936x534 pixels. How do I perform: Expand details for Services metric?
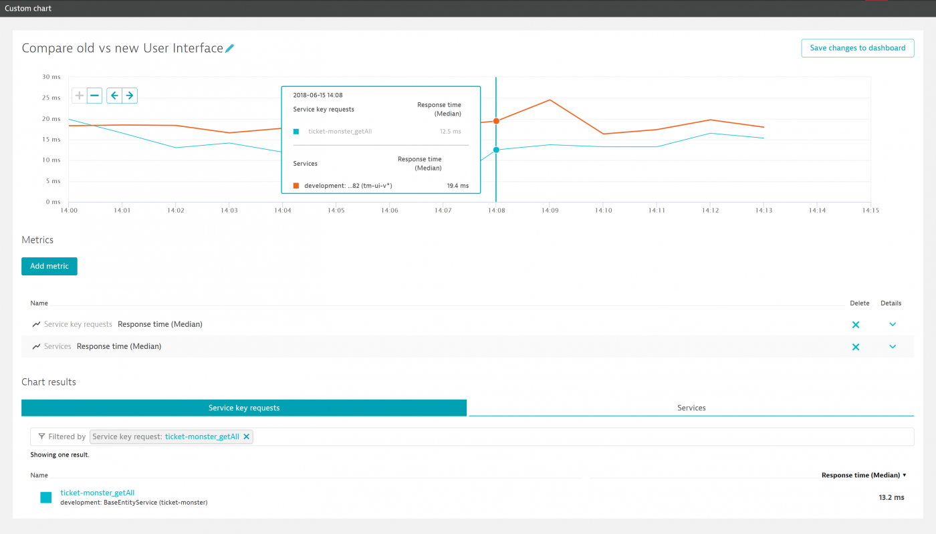tap(892, 346)
